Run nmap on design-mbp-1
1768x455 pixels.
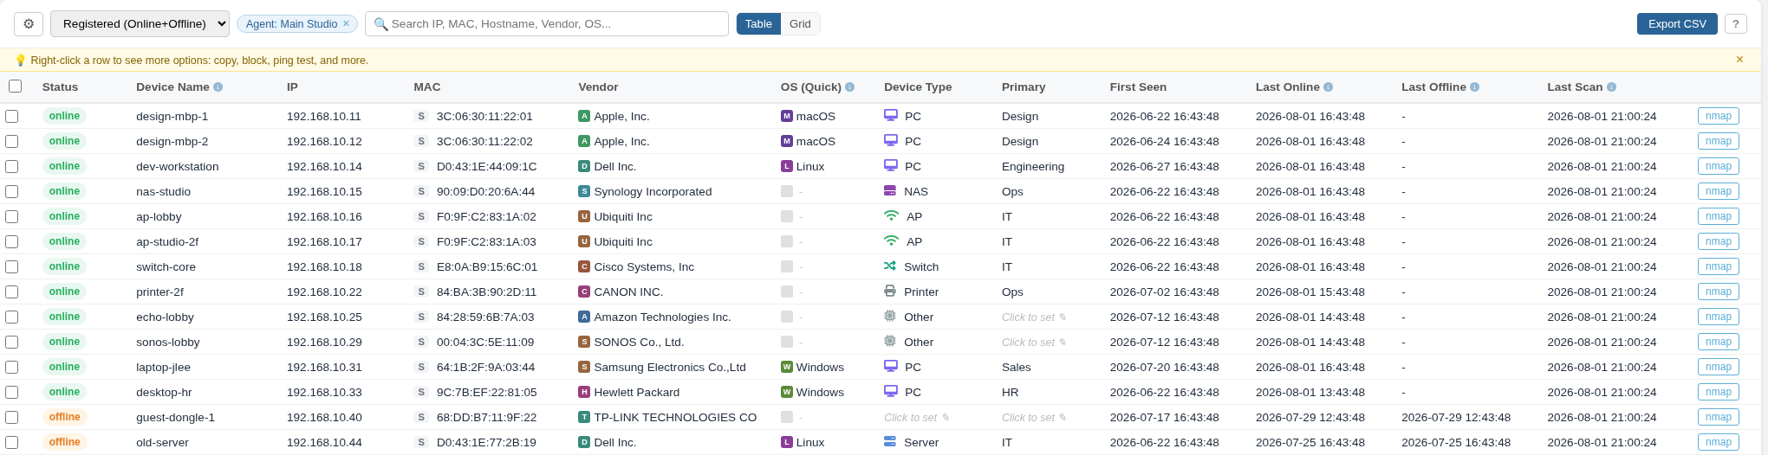coord(1718,116)
